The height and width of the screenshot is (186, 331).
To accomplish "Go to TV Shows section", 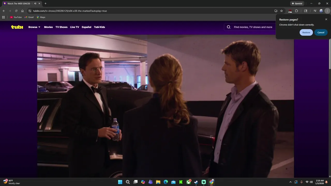I will point(61,27).
